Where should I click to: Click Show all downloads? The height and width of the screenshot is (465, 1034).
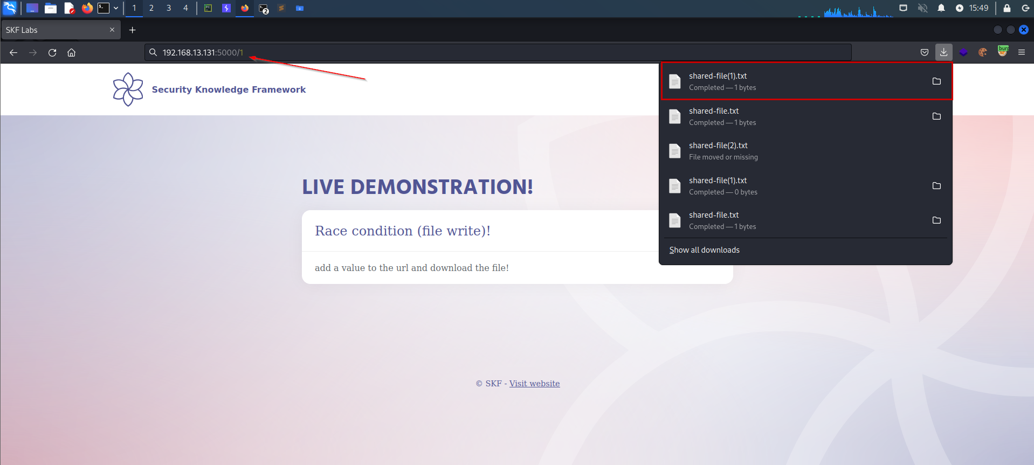704,250
